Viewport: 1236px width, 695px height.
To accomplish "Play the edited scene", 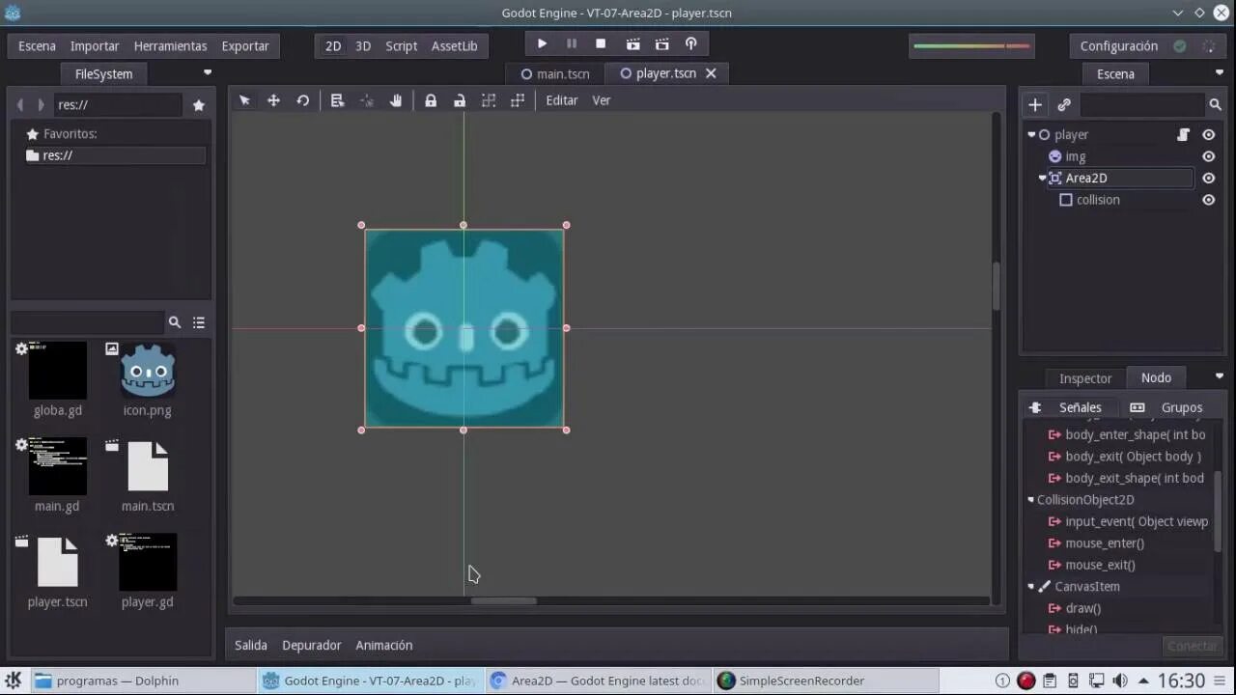I will [x=632, y=44].
